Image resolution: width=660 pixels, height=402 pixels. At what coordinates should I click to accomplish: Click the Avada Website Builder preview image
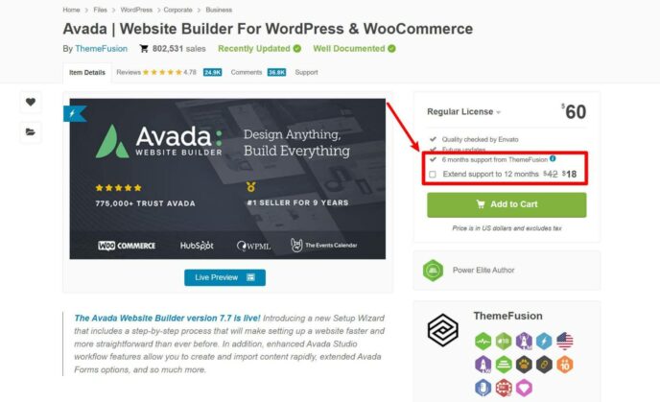227,178
